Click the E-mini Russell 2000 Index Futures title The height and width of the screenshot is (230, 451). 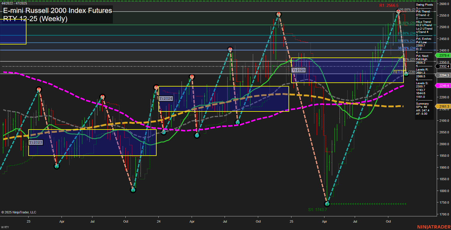58,11
